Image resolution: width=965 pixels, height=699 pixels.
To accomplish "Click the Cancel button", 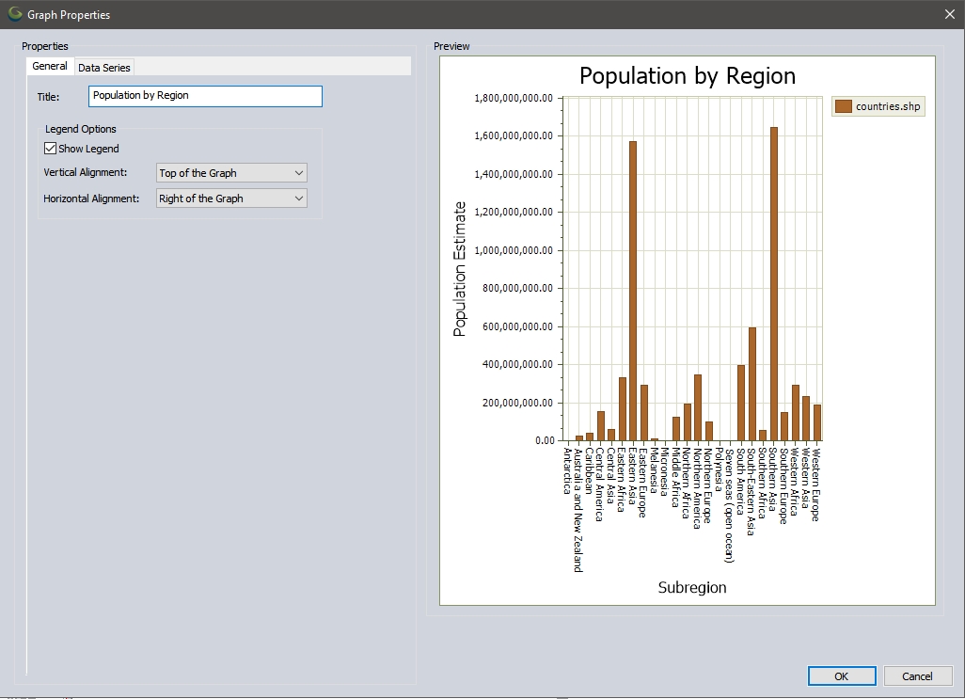I will pyautogui.click(x=917, y=676).
